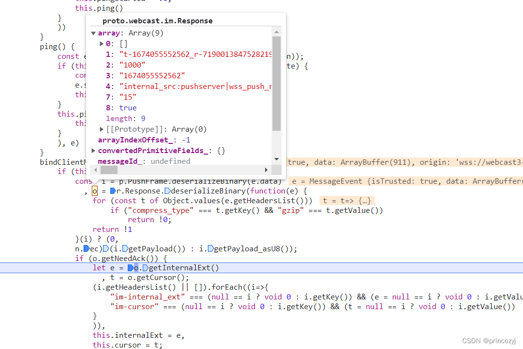Click the tooltip vertical scrollbar thumb
This screenshot has width=523, height=349.
tap(276, 84)
